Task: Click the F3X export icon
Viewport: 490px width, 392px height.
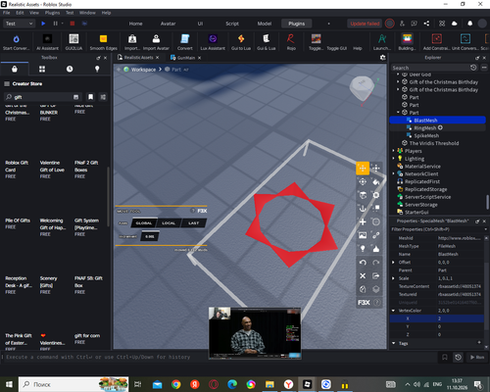Action: tap(376, 275)
